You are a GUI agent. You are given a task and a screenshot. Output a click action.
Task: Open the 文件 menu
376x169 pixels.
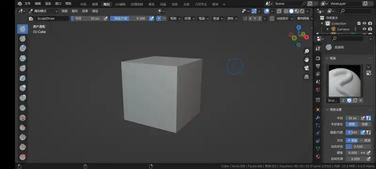(28, 4)
